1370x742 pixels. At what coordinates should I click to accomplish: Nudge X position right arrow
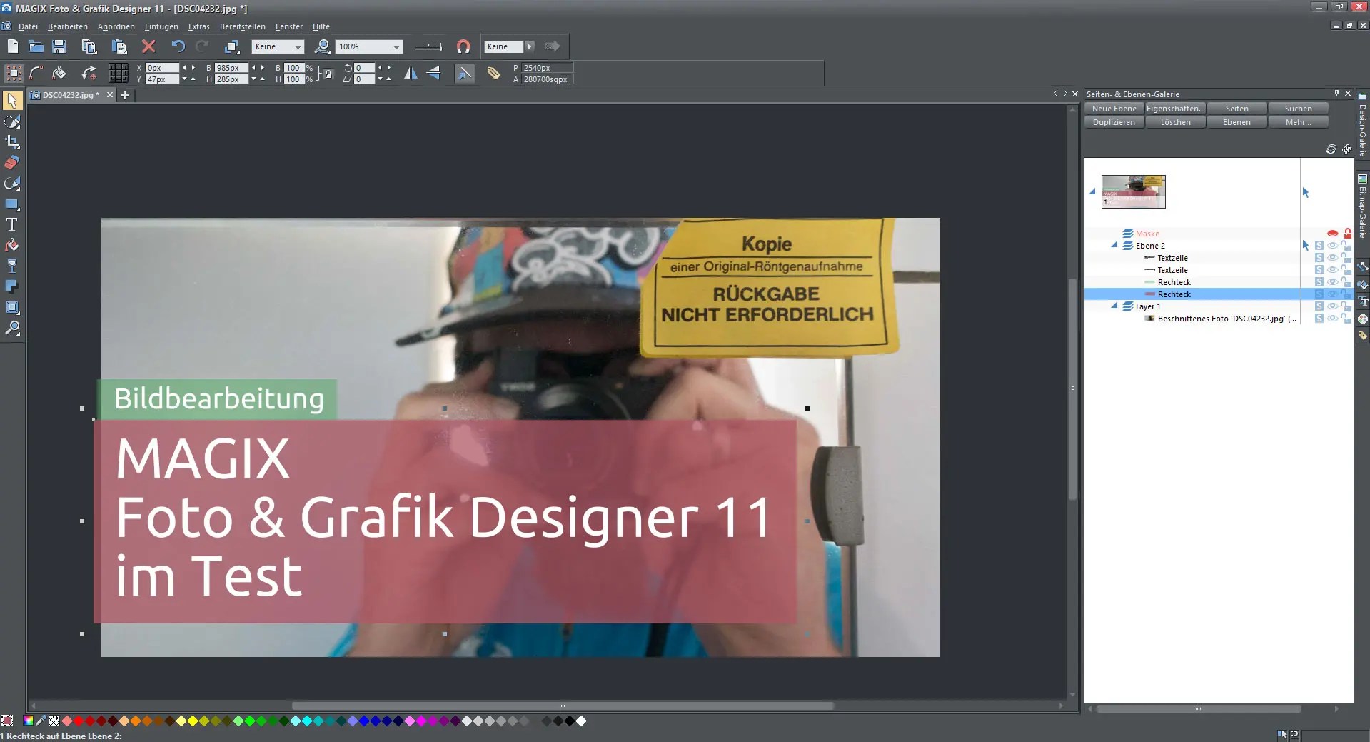coord(193,68)
